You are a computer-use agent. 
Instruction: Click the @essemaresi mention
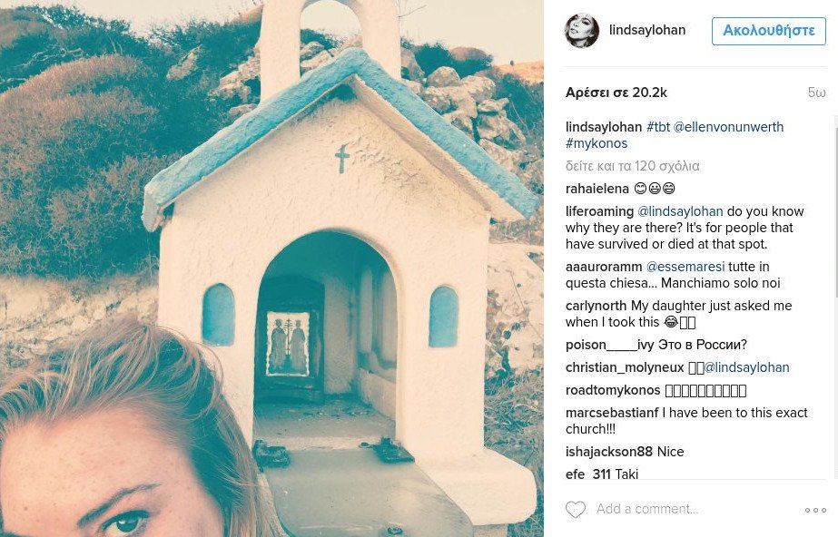tap(685, 267)
